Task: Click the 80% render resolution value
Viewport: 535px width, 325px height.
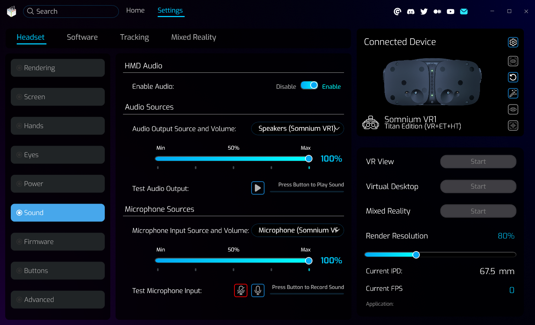Action: (506, 236)
